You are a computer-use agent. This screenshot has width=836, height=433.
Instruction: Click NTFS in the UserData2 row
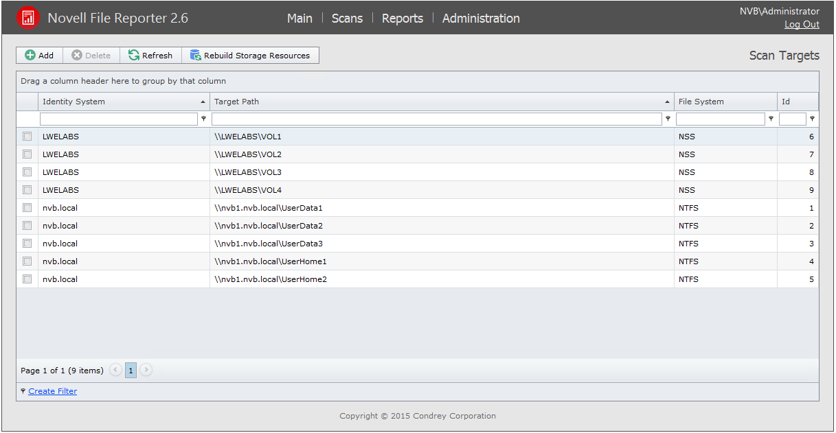coord(688,226)
